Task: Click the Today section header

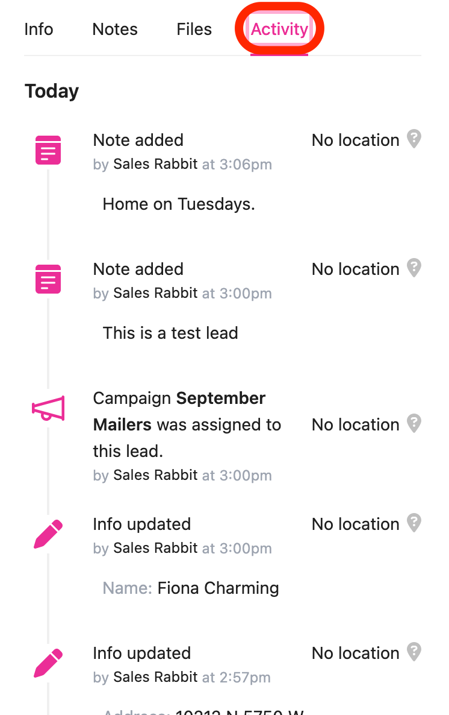Action: [51, 90]
